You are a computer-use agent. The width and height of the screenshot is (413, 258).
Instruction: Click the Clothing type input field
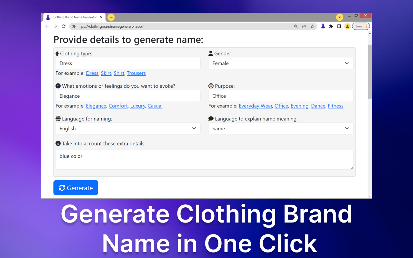coord(128,63)
